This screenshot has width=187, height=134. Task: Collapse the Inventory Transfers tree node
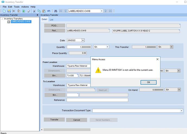(2, 19)
